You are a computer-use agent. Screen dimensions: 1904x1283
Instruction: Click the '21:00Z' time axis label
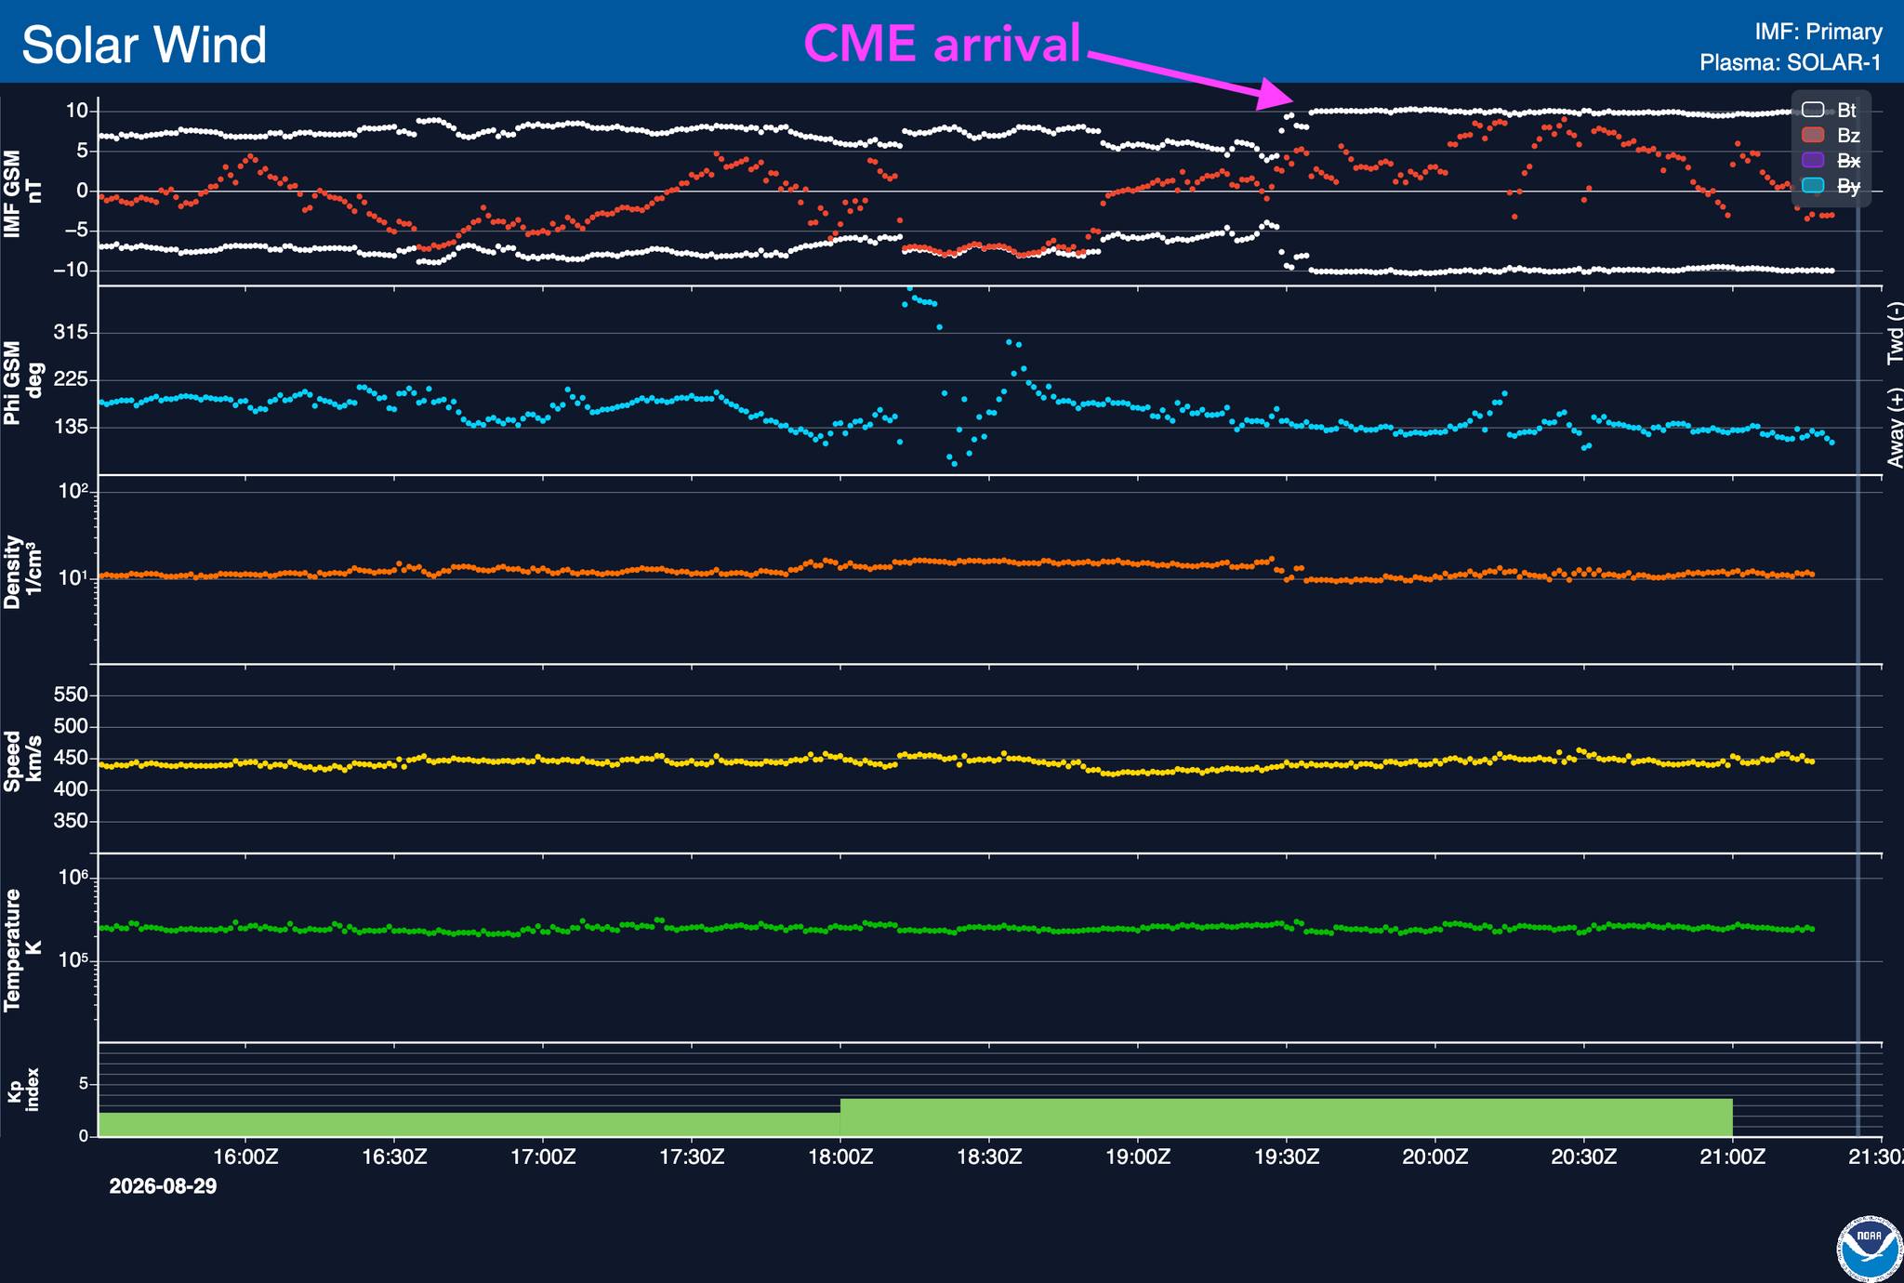(1733, 1157)
